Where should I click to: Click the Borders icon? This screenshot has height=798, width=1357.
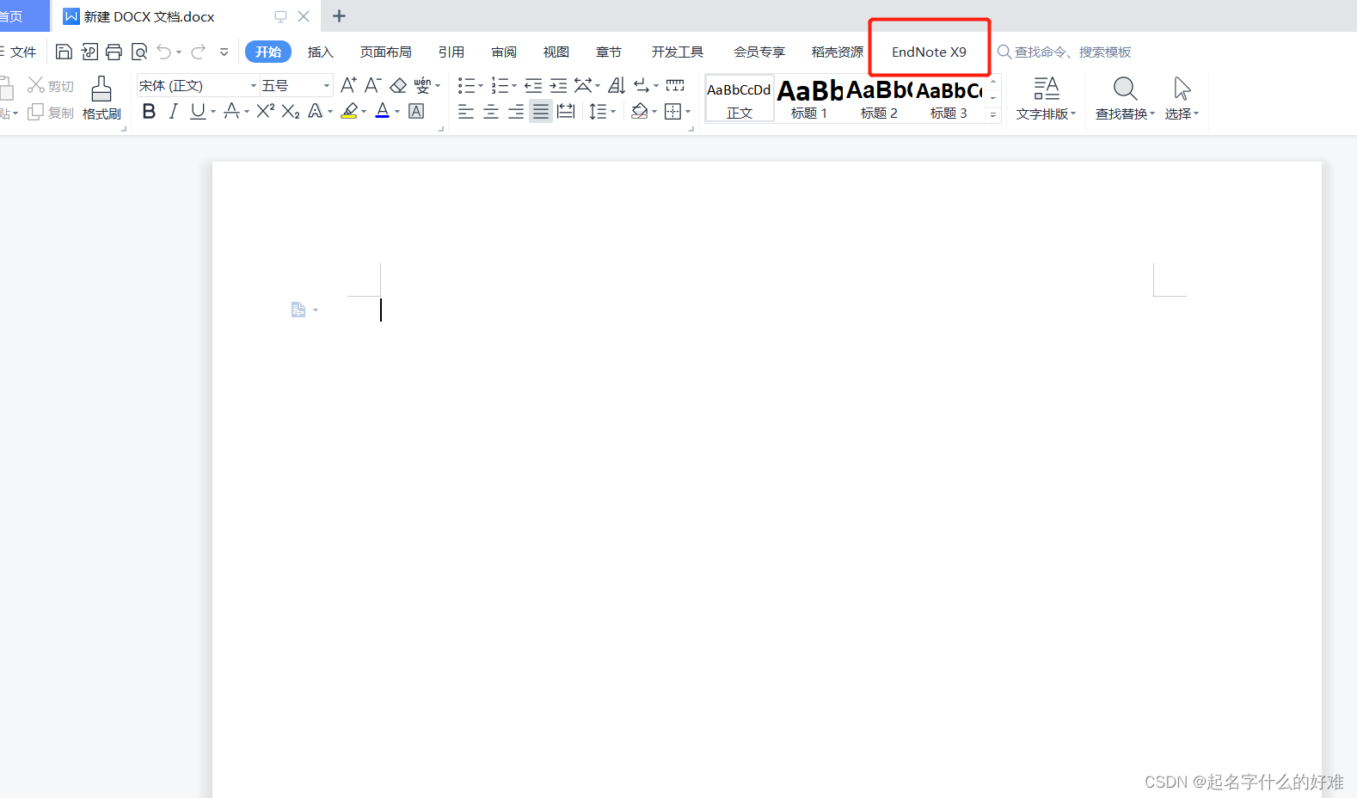coord(673,111)
